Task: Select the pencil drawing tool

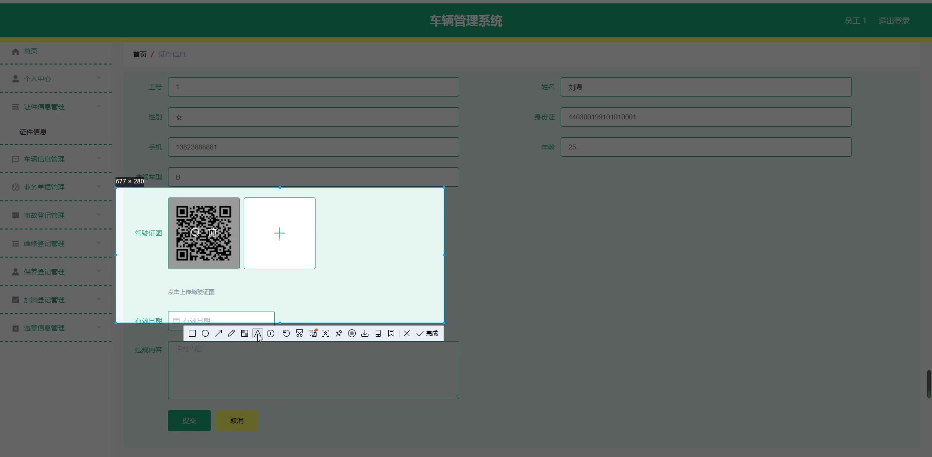Action: tap(232, 333)
